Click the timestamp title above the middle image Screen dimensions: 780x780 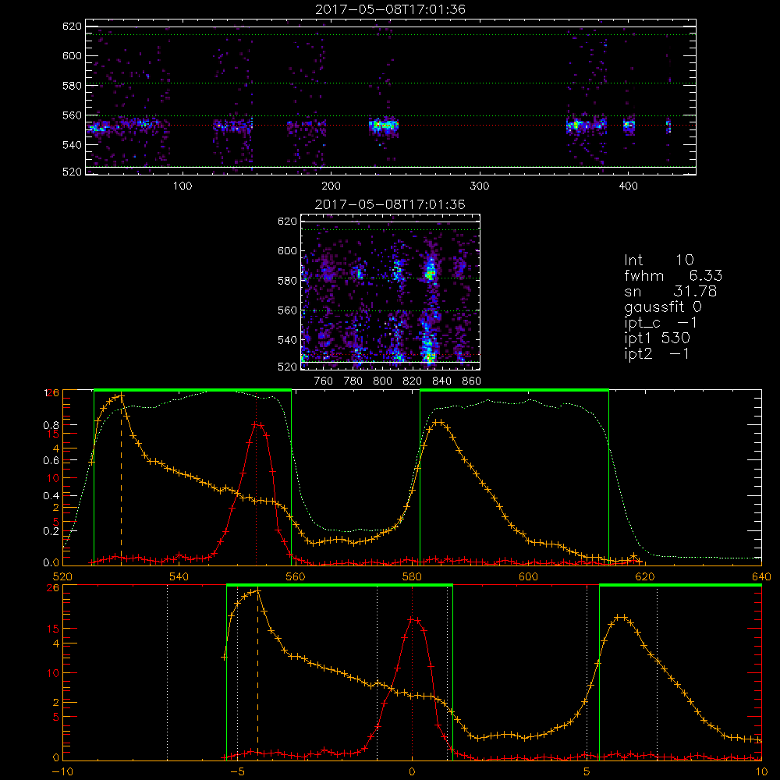pos(390,204)
